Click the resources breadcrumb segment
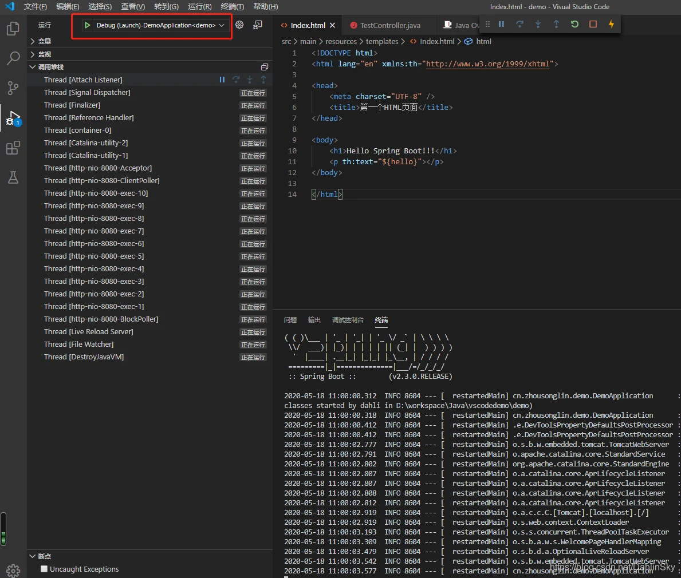The height and width of the screenshot is (578, 681). tap(341, 41)
